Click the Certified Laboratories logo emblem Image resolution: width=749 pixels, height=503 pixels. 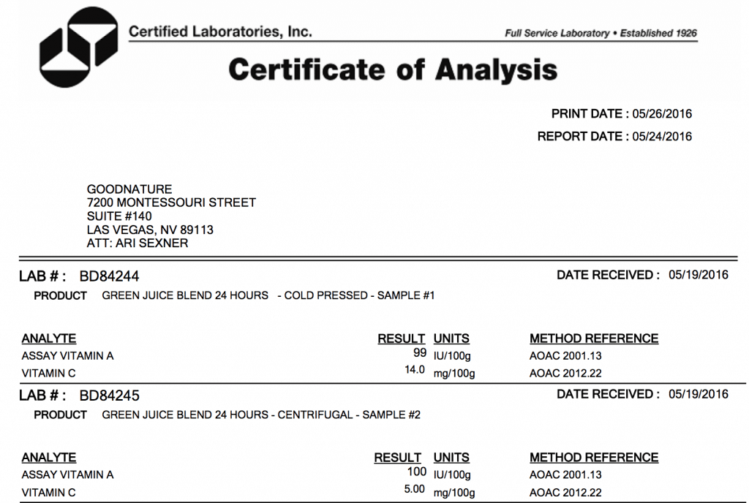79,47
